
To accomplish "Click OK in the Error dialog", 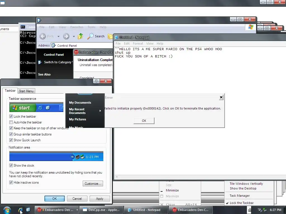I will tap(144, 121).
